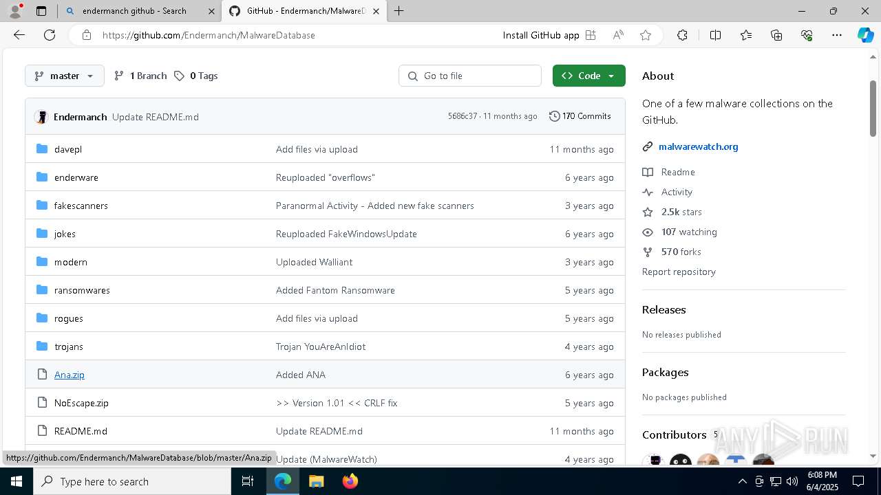Screen dimensions: 881x495
Task: Open 'Added Fantom Ransomware' commit message
Action: pos(335,290)
